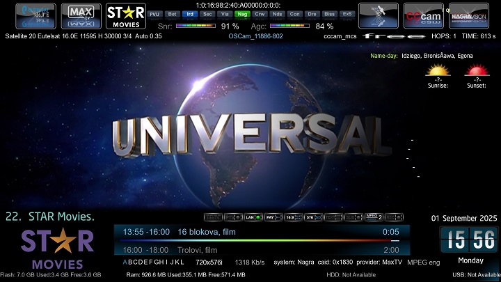Image resolution: width=501 pixels, height=282 pixels.
Task: Click the date '01 September 2025'
Action: (x=464, y=219)
